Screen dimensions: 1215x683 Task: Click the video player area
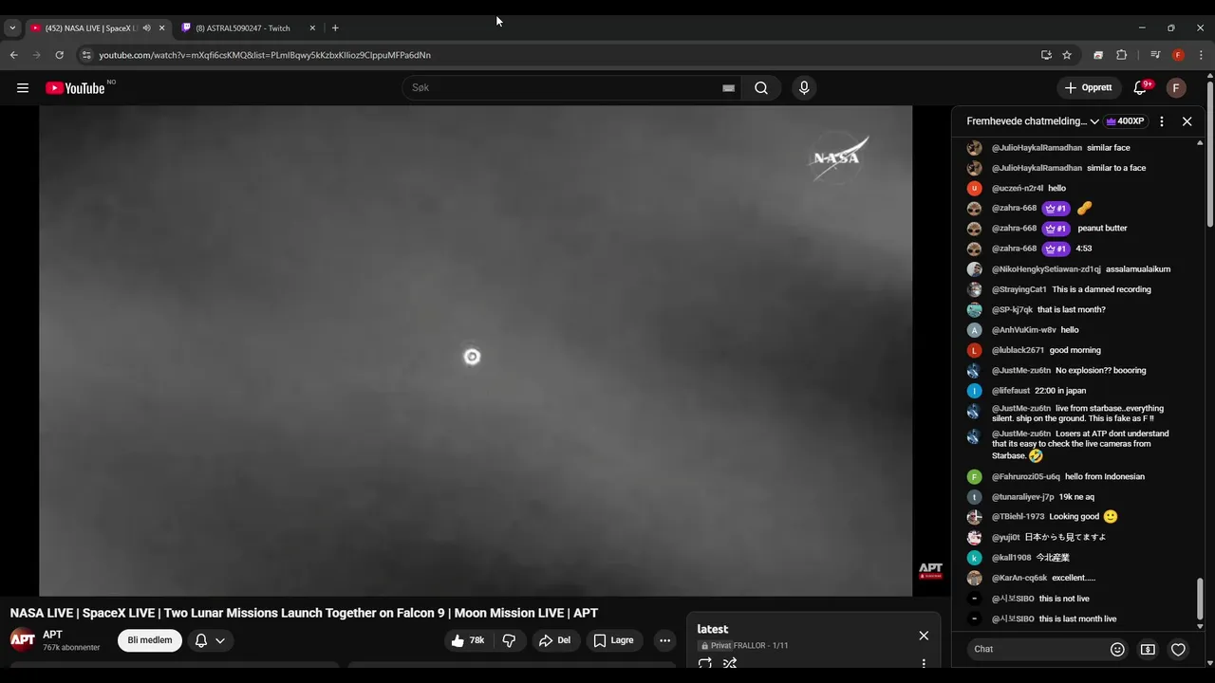point(476,351)
